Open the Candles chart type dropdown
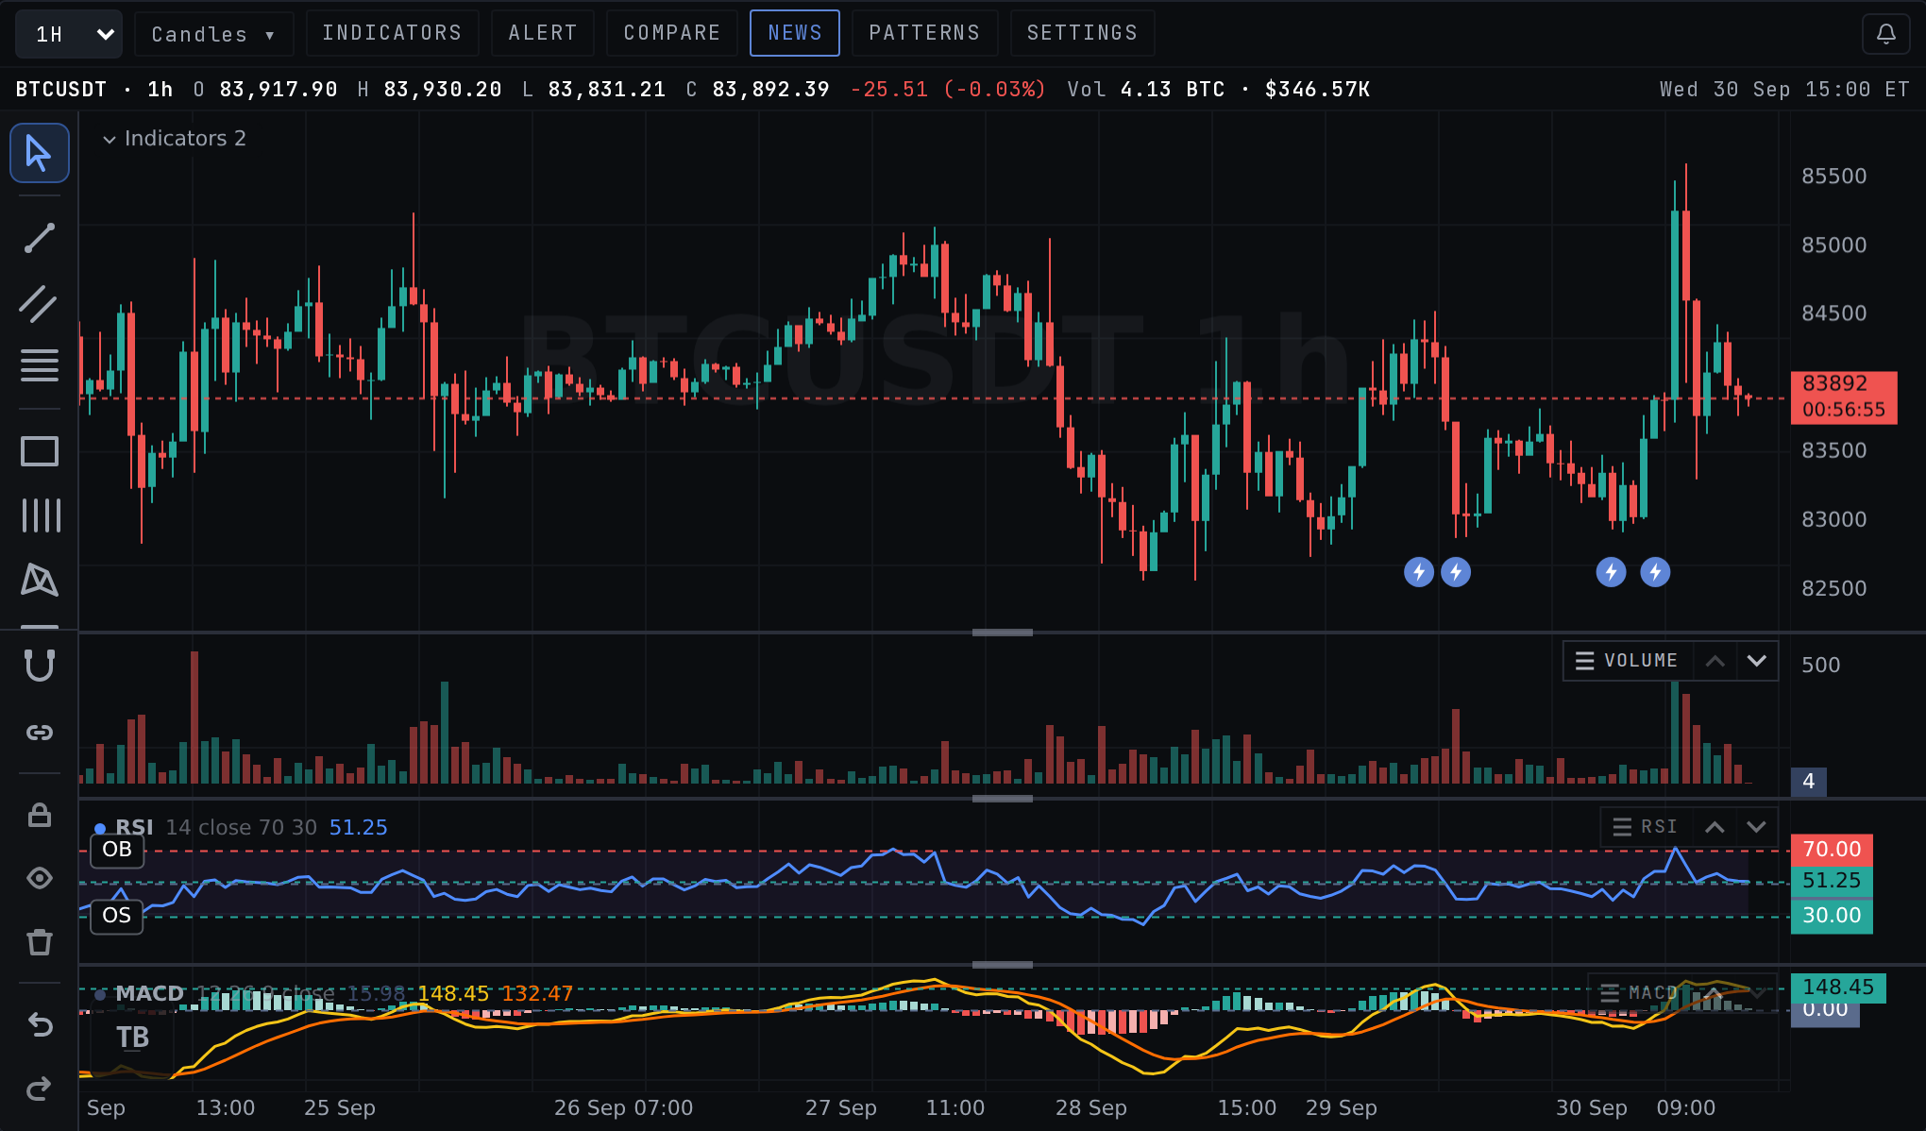This screenshot has height=1131, width=1926. click(213, 34)
